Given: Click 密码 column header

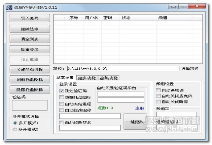Looking at the screenshot, I should [x=110, y=18].
